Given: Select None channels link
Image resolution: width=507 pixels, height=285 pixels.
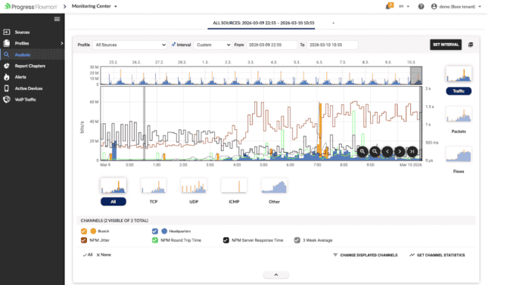Looking at the screenshot, I should (x=104, y=255).
